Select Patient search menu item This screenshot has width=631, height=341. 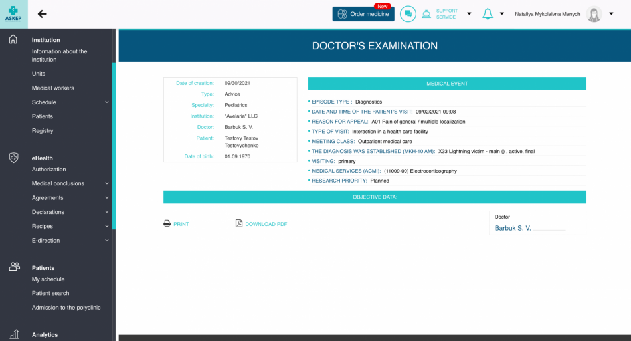(x=50, y=293)
